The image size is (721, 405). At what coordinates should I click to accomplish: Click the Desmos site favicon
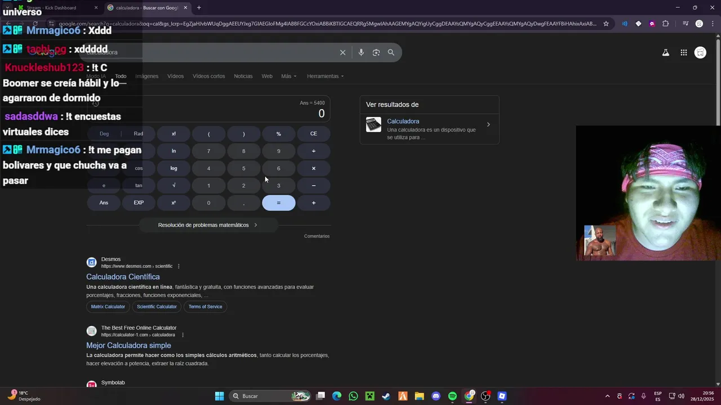click(91, 262)
